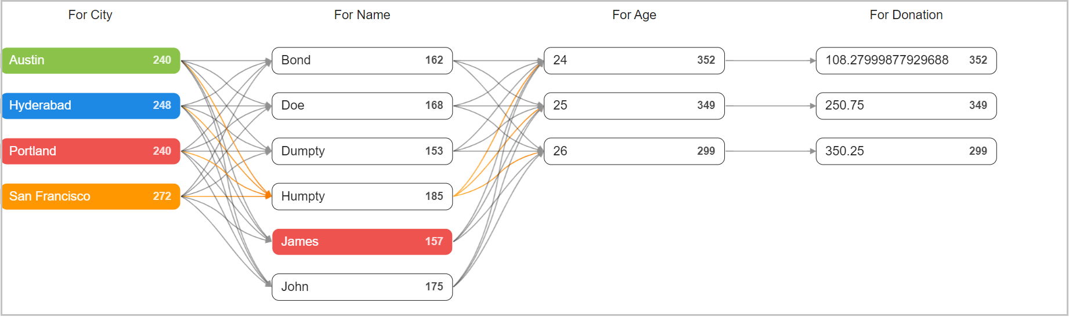1069x317 pixels.
Task: Click the John name node
Action: [362, 287]
